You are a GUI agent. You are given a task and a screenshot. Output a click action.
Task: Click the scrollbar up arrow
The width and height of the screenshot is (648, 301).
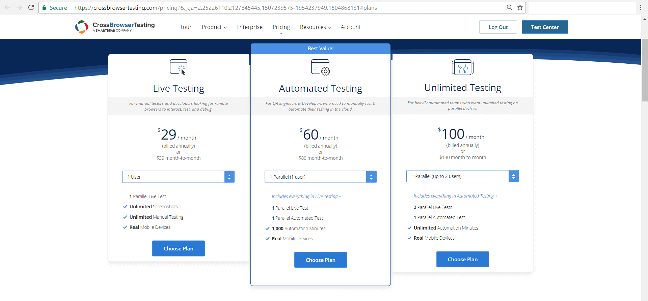(x=645, y=19)
